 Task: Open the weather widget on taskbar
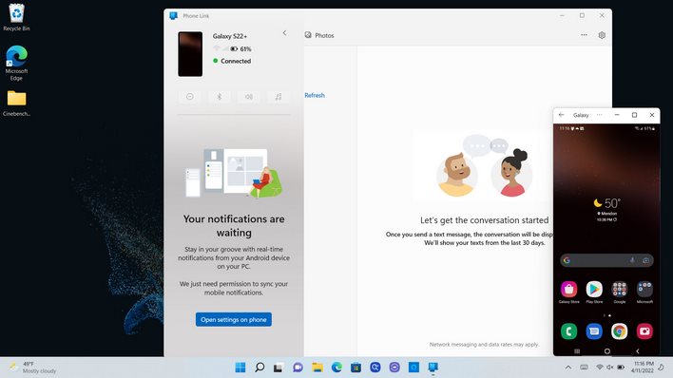[x=33, y=368]
